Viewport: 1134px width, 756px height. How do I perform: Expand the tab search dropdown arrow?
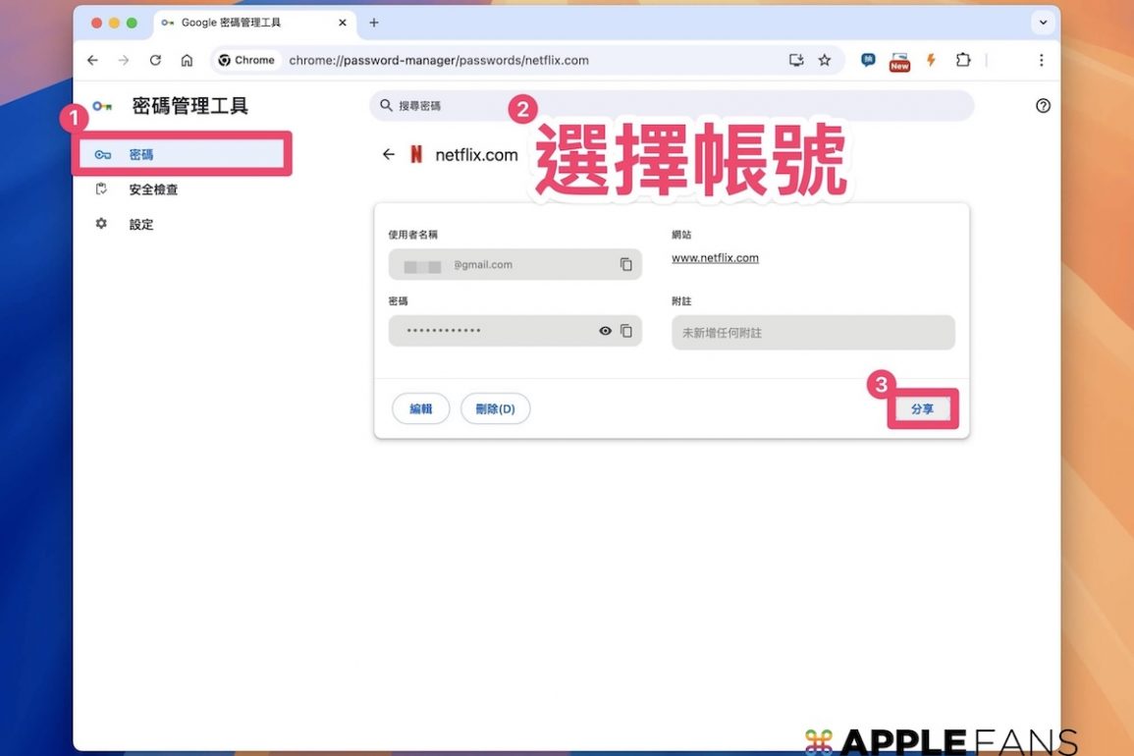(1043, 23)
